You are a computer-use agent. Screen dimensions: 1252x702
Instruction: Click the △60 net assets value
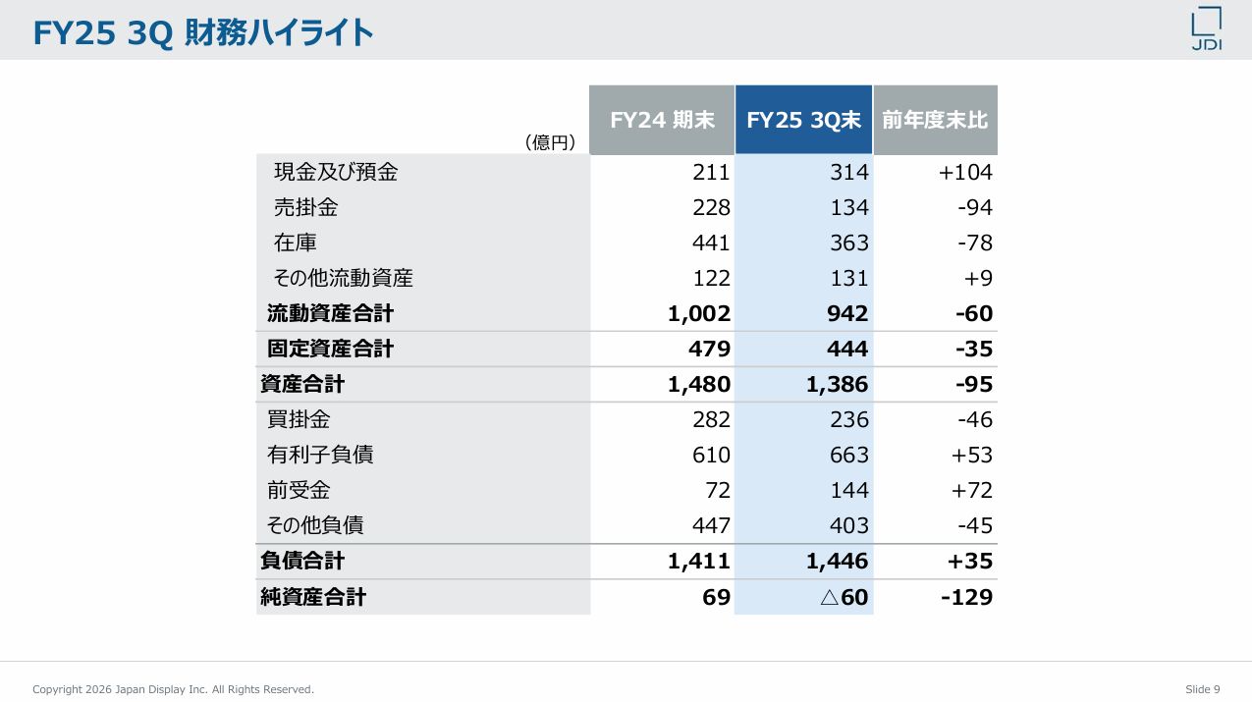point(844,597)
